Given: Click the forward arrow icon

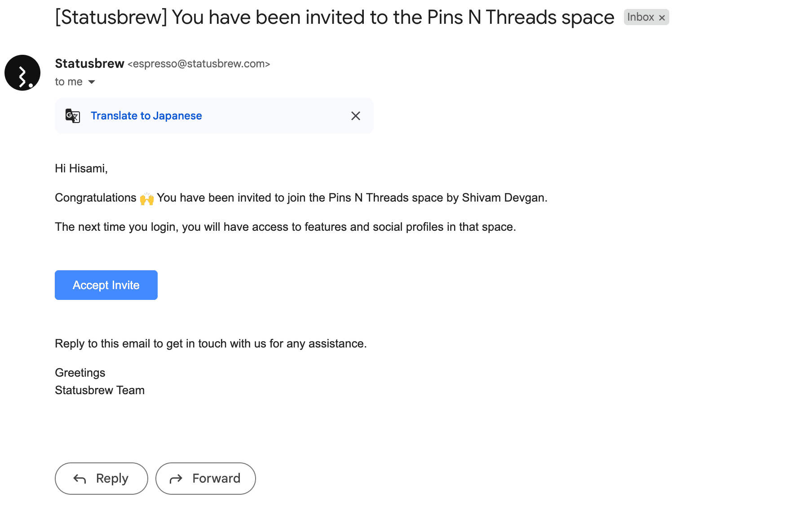Looking at the screenshot, I should pos(176,479).
